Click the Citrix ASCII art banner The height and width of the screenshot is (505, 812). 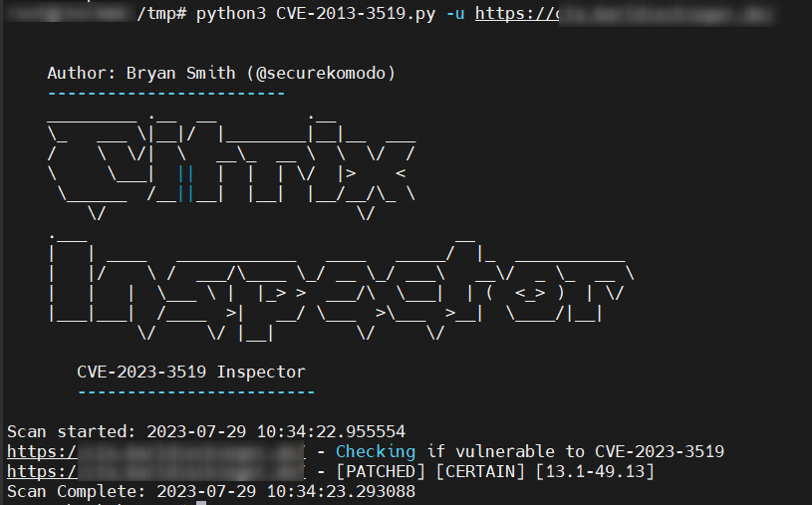click(x=231, y=166)
